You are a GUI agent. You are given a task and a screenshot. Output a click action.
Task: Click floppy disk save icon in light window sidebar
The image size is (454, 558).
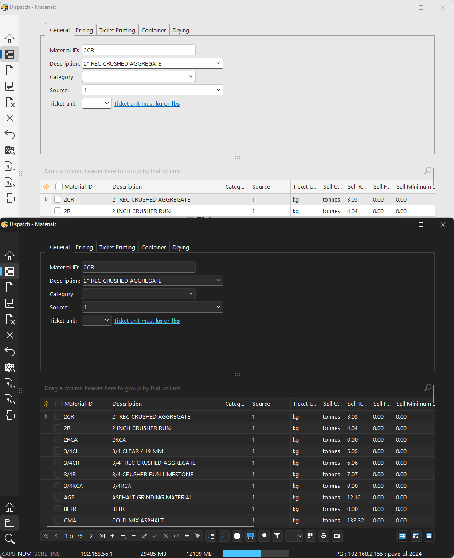(x=10, y=86)
